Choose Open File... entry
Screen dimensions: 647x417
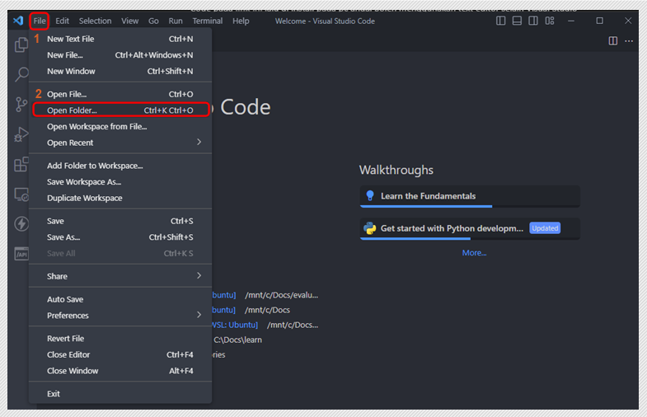(120, 94)
